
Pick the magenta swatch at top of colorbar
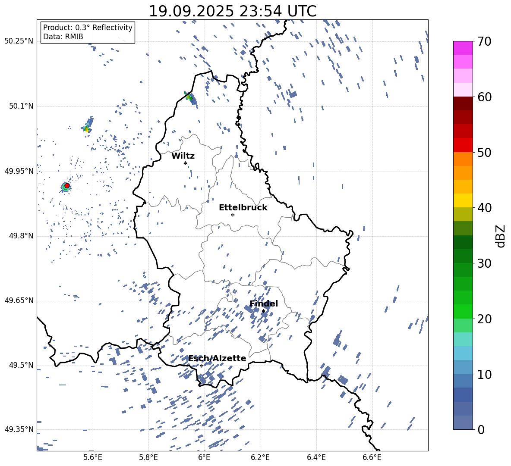point(463,48)
